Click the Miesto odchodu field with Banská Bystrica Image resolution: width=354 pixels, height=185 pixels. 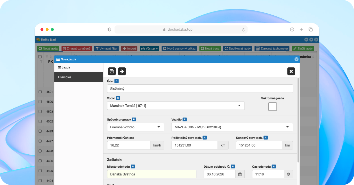(152, 174)
